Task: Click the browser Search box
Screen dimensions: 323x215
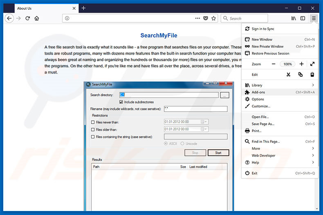Action: tap(244, 18)
